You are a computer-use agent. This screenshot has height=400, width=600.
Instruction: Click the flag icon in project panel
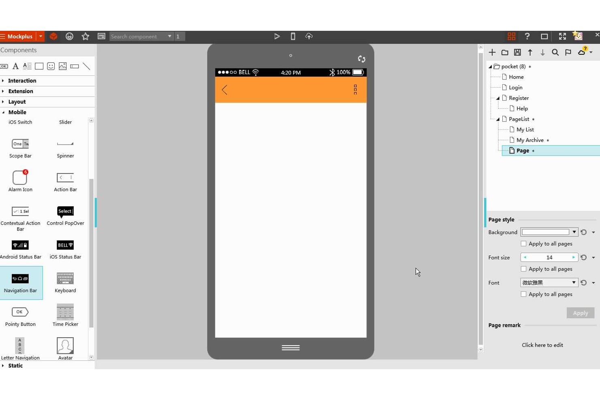[x=568, y=52]
